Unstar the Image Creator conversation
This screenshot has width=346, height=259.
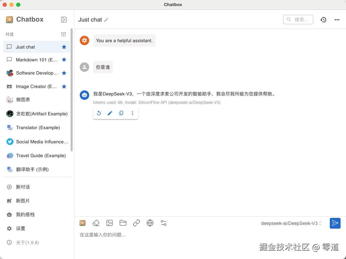64,87
